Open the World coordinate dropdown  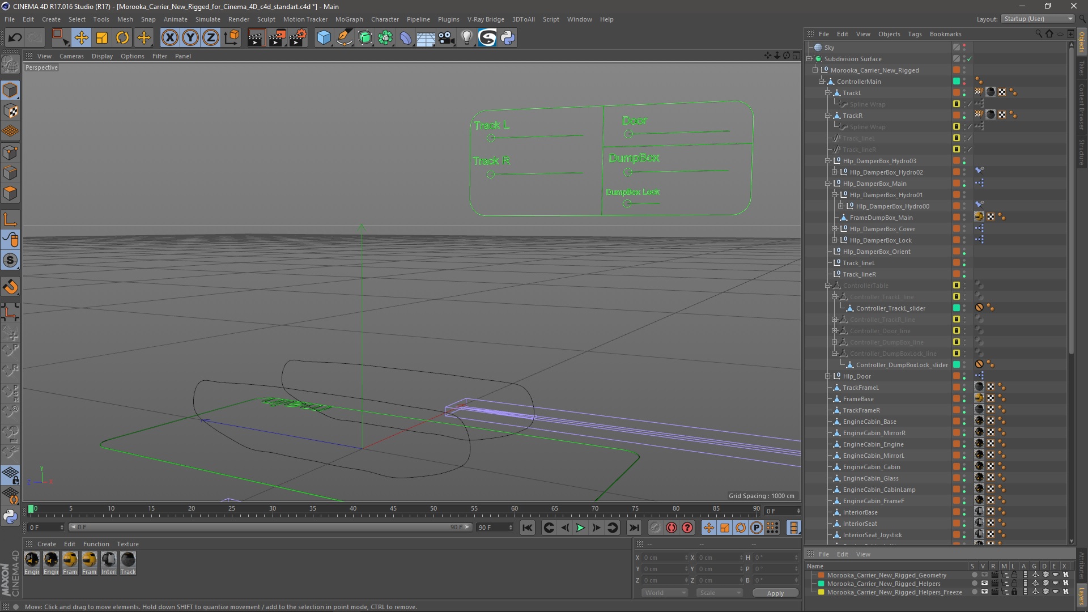pos(665,593)
